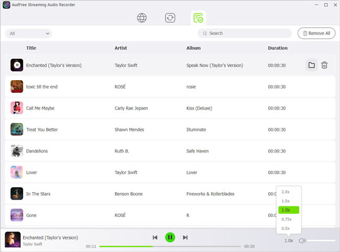Select the In The Stars title
340x252 pixels.
38,194
